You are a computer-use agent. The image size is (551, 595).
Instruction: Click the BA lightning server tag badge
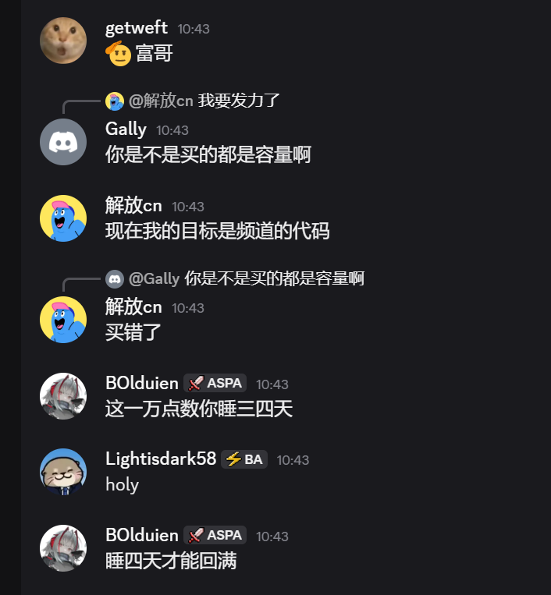[x=244, y=459]
